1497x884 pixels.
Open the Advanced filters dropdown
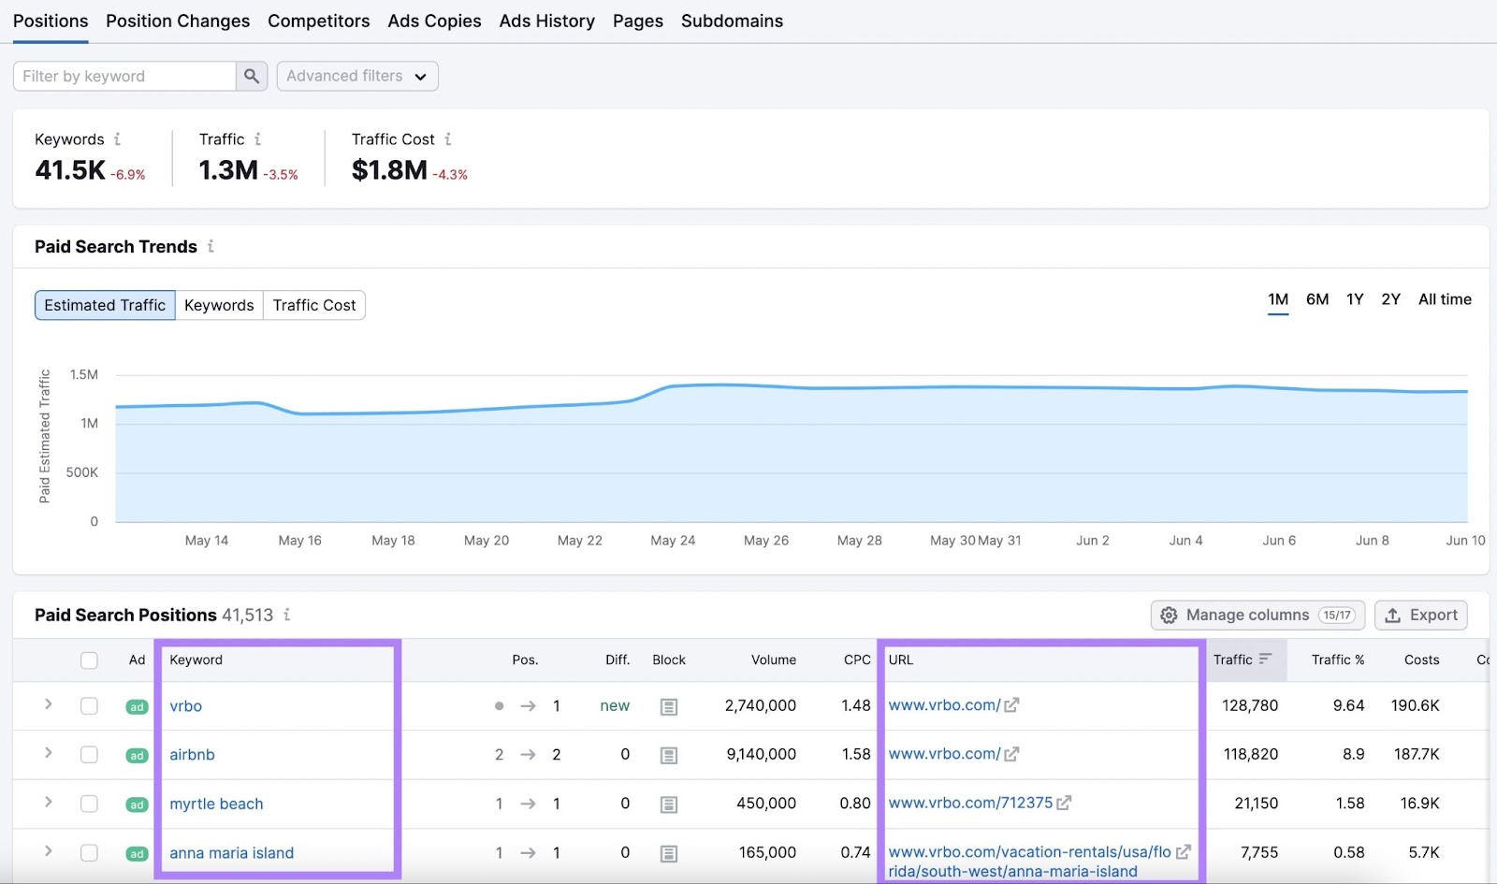tap(357, 76)
